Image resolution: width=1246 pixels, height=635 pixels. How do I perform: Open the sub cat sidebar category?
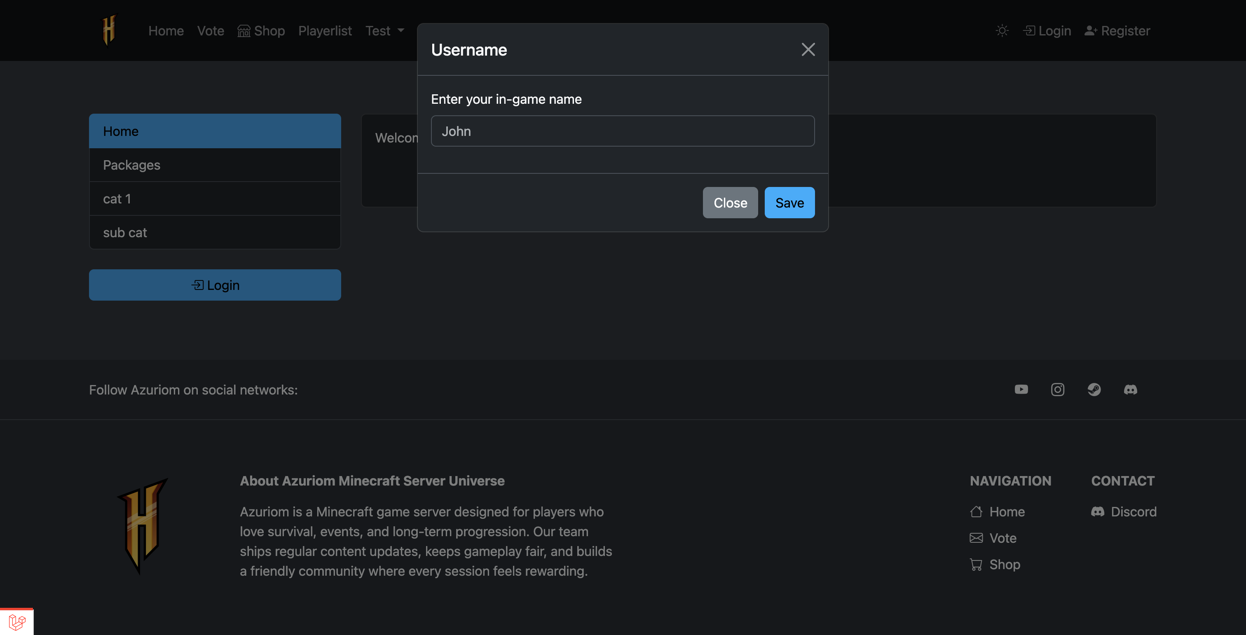click(215, 232)
